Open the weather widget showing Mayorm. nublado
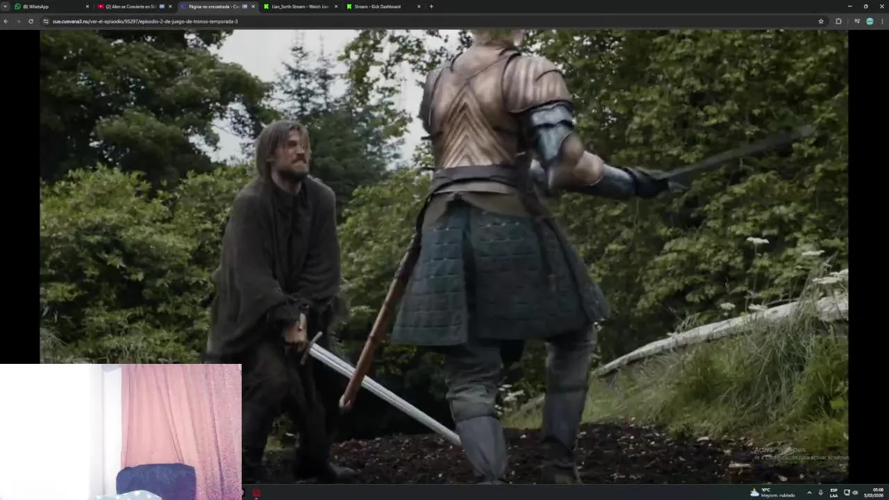The width and height of the screenshot is (889, 500). 773,492
